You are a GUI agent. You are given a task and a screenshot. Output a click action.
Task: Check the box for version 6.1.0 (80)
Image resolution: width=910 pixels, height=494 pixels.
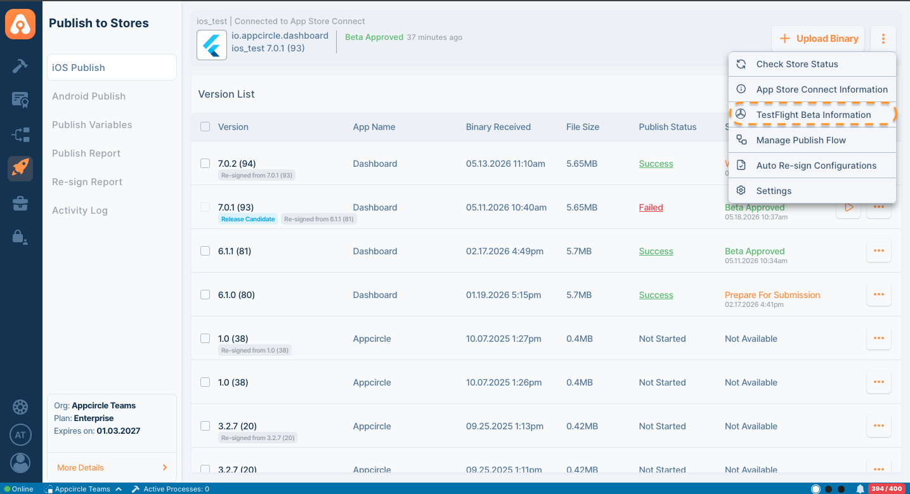click(205, 294)
